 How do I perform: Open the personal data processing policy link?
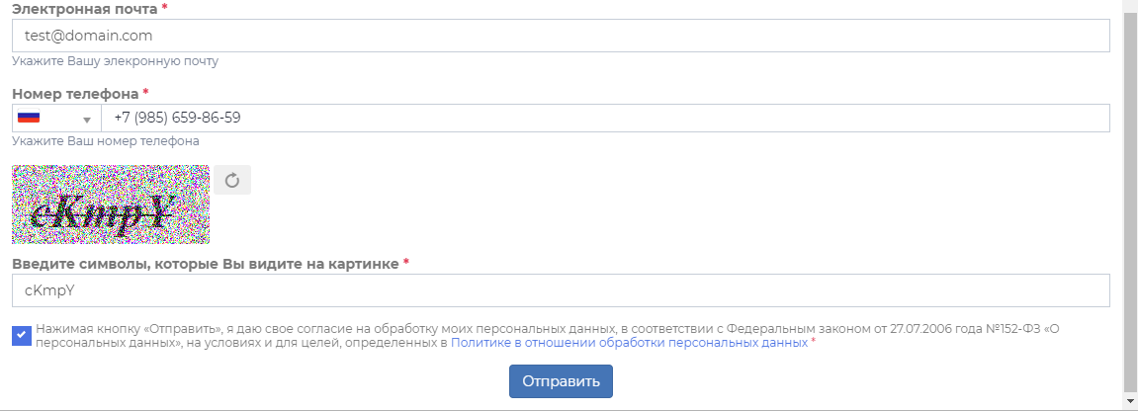pos(629,344)
